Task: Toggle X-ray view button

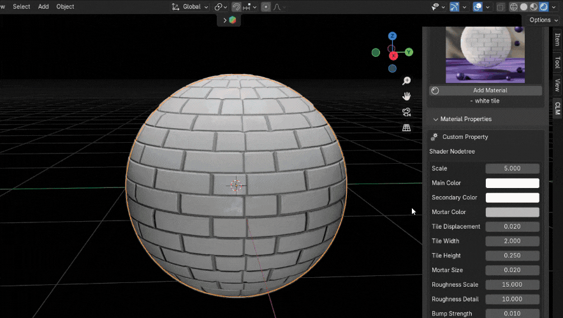Action: pos(501,7)
